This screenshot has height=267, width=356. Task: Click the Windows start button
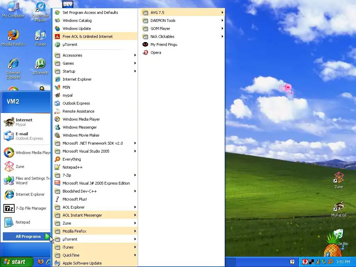[16, 262]
